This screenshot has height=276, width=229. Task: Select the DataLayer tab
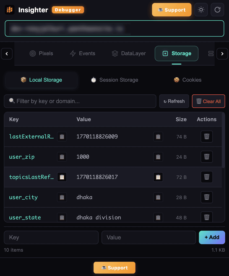pyautogui.click(x=129, y=53)
